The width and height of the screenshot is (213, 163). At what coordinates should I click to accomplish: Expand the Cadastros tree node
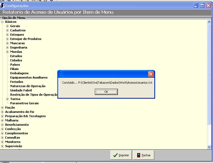[x=8, y=30]
